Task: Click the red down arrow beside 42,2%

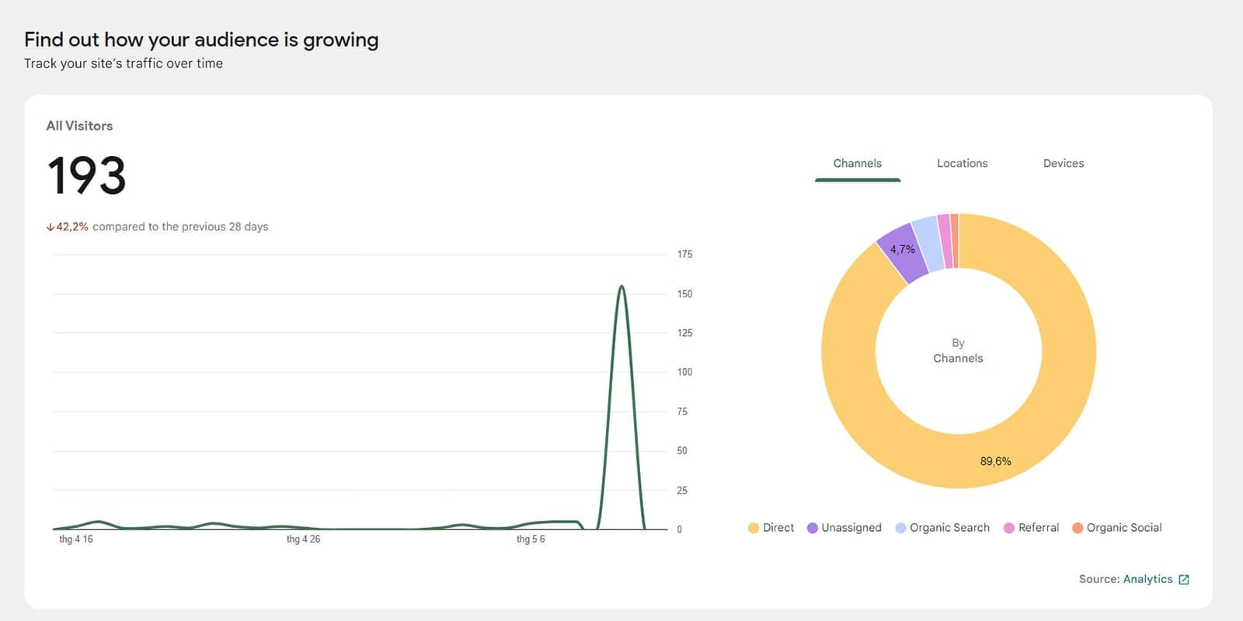Action: [x=50, y=227]
